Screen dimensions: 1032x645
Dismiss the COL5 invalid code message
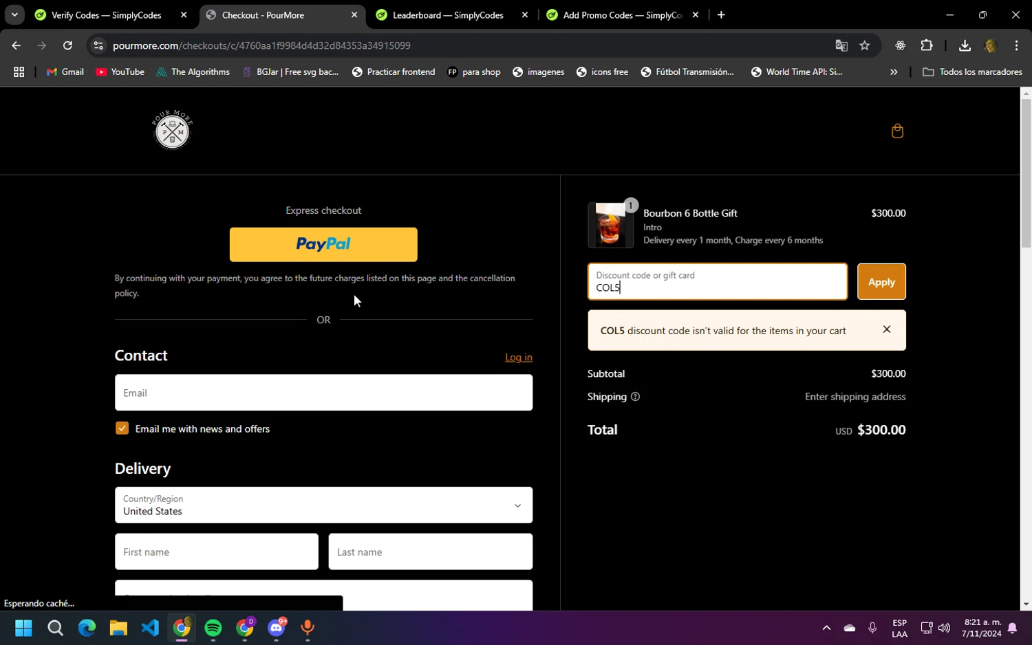(x=887, y=329)
